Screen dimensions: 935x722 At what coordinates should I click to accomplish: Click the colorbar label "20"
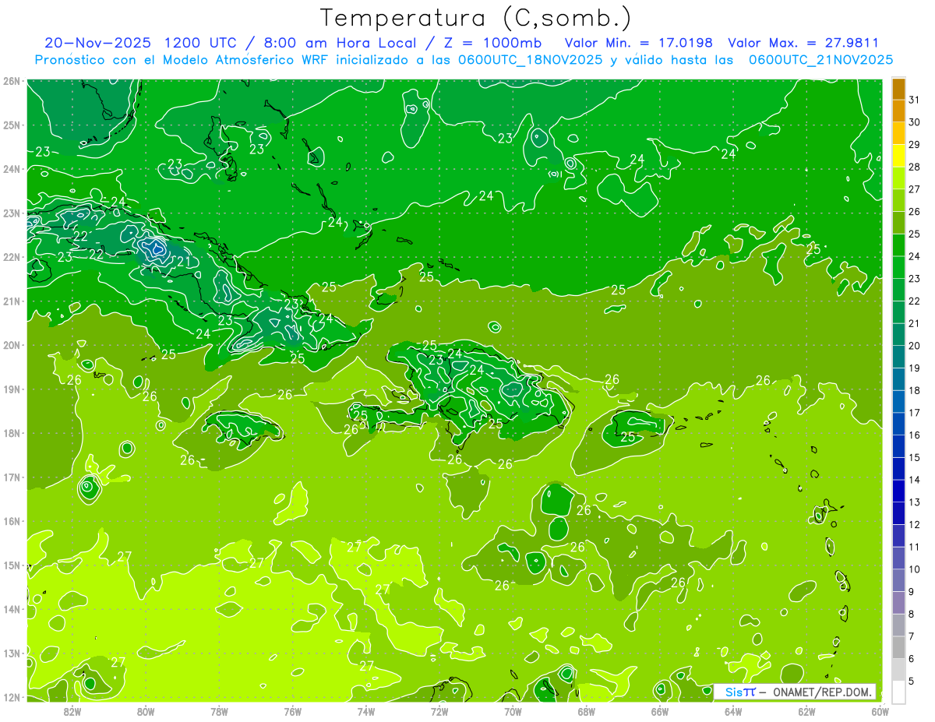pos(915,346)
